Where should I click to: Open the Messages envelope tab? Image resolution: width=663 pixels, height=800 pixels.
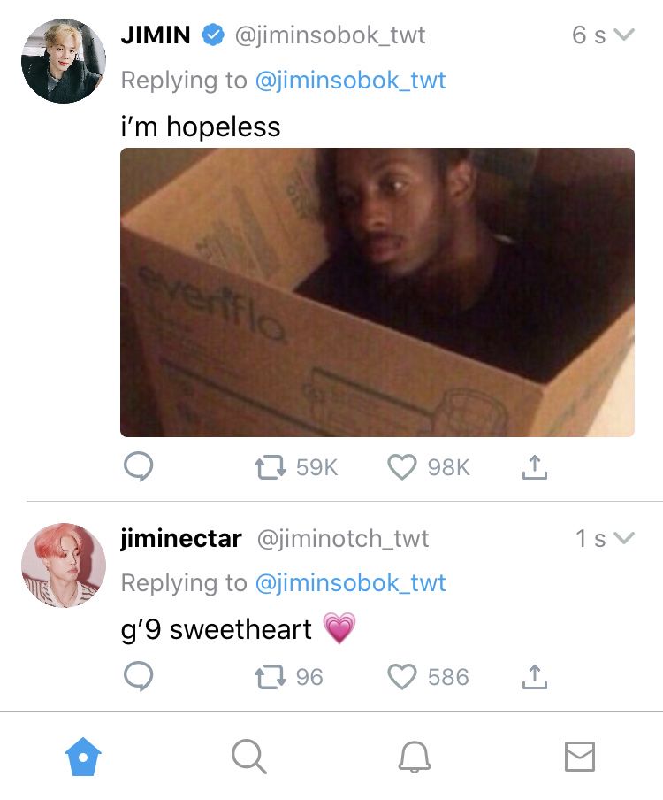[579, 758]
